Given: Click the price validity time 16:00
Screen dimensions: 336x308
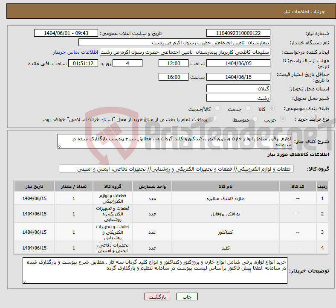Looking at the screenshot, I should point(174,77).
